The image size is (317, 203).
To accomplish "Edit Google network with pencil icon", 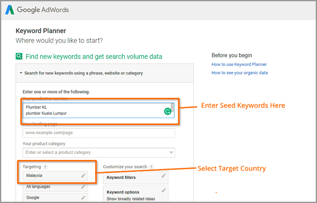I will pyautogui.click(x=83, y=198).
